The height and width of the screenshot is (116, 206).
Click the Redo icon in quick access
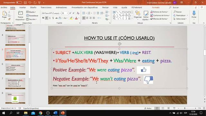point(35,3)
